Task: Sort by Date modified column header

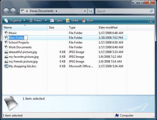Action: [x=112, y=27]
